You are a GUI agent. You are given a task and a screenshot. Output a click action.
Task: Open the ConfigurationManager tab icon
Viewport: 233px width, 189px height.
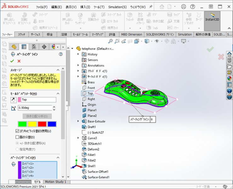pos(34,47)
